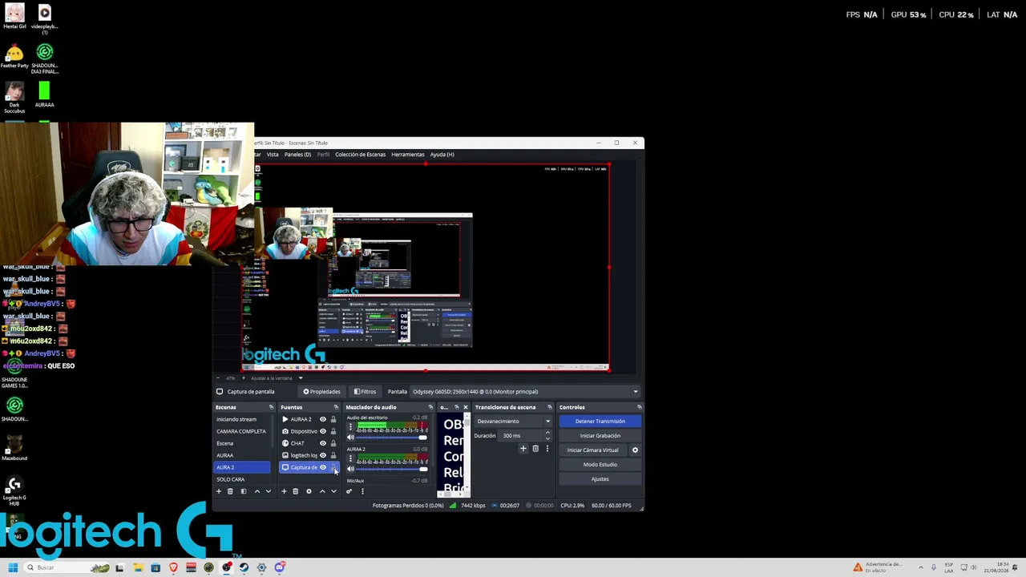Open transition properties three-dot menu
The width and height of the screenshot is (1026, 577).
547,449
